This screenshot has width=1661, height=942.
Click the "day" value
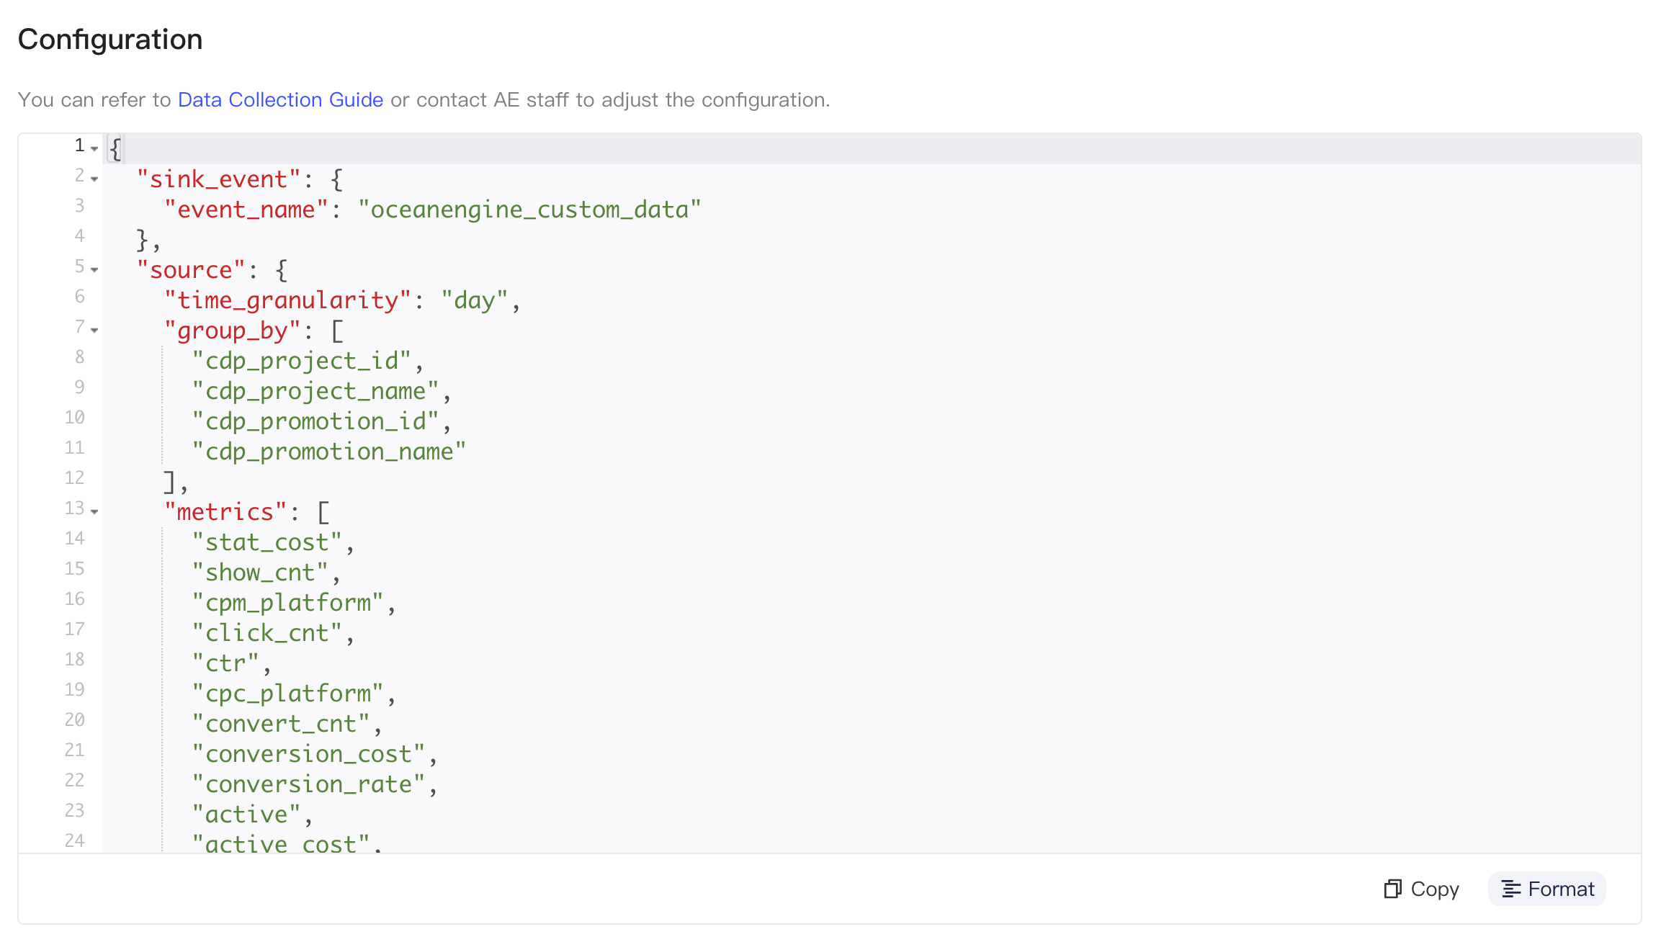[474, 300]
